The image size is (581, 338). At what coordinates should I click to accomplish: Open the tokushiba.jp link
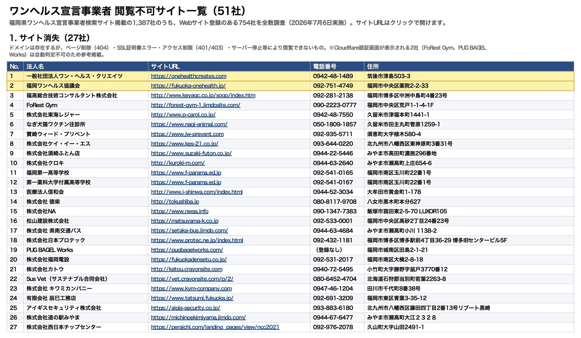tap(175, 202)
